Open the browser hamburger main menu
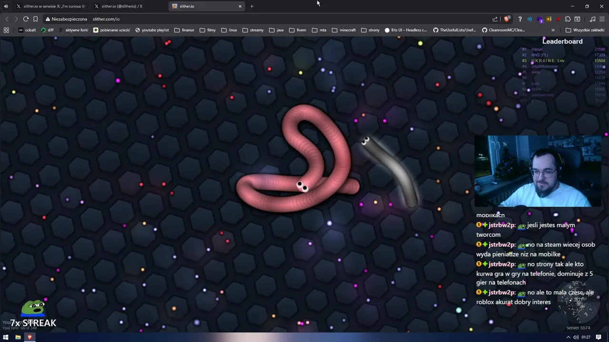This screenshot has width=609, height=342. pyautogui.click(x=602, y=19)
